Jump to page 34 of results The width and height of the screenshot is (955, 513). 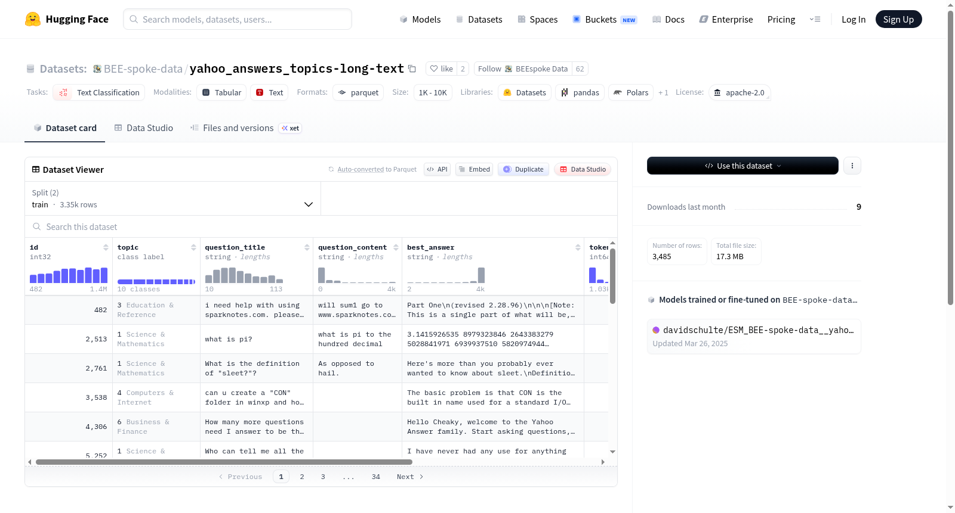click(x=376, y=477)
